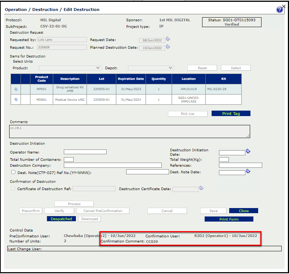Focus the Certificate of Destruction Ref field
Image resolution: width=289 pixels, height=274 pixels.
point(94,189)
